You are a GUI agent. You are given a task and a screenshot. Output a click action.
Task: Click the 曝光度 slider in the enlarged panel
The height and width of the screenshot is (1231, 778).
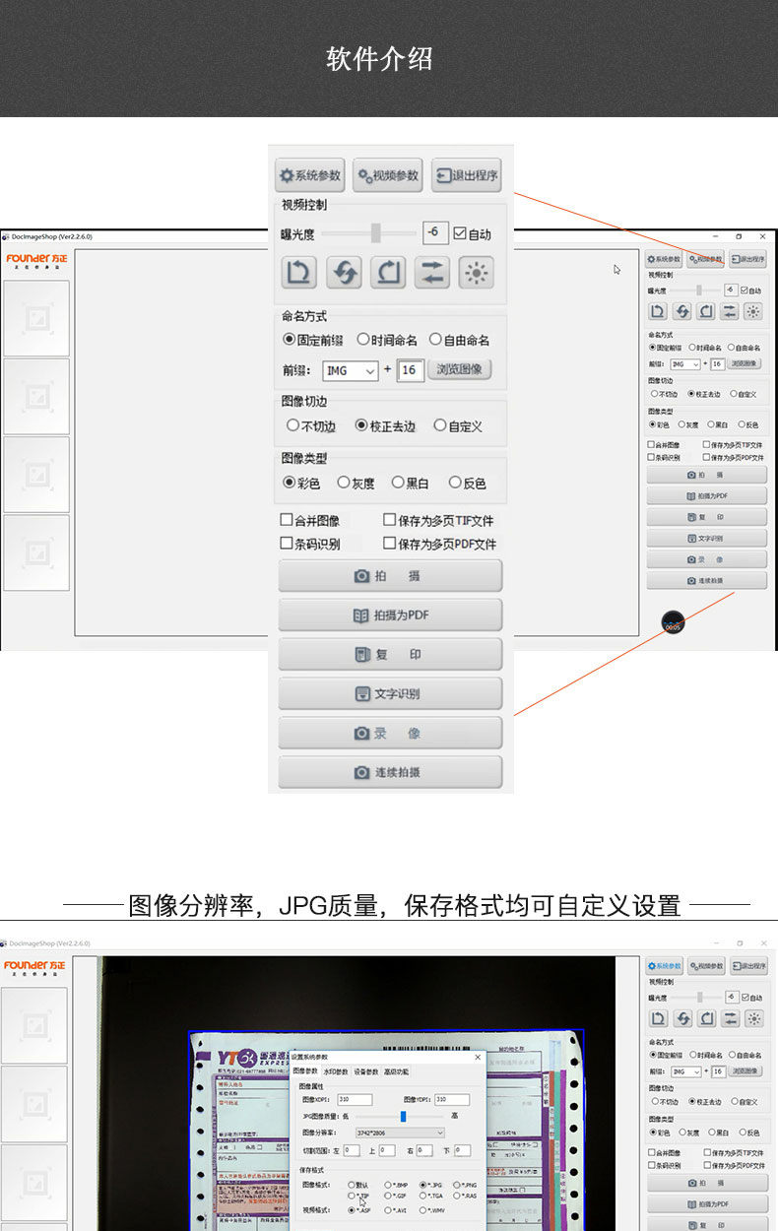pyautogui.click(x=369, y=233)
